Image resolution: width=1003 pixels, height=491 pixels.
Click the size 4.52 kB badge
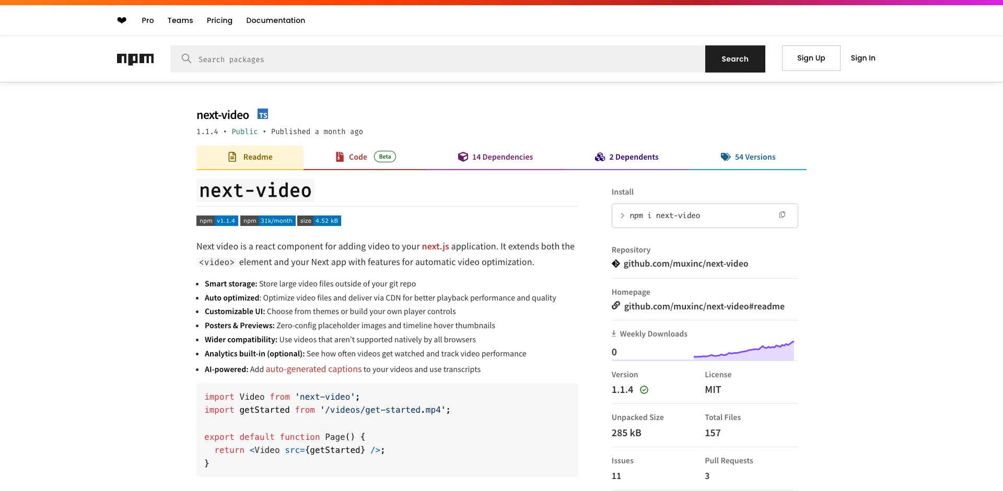pyautogui.click(x=319, y=221)
